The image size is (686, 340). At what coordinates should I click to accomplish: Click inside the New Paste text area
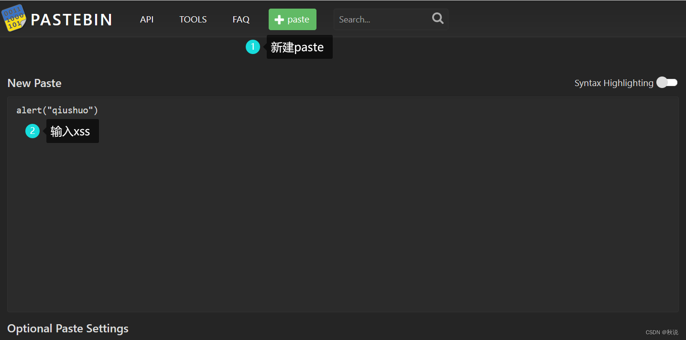coord(343,205)
